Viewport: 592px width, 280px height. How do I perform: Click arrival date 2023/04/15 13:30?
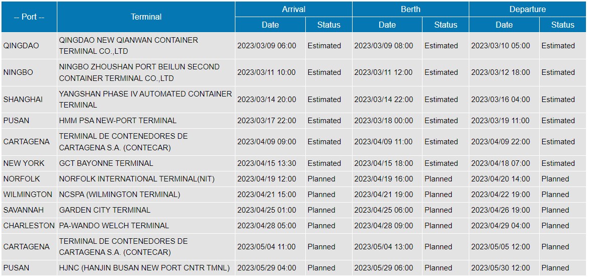pyautogui.click(x=267, y=163)
